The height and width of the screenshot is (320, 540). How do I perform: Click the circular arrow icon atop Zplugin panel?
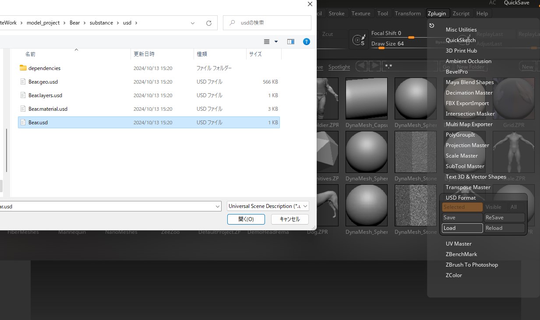click(432, 25)
